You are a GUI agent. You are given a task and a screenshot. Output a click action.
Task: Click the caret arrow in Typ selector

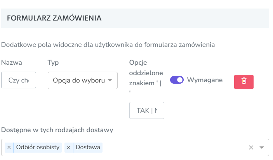[x=110, y=80]
